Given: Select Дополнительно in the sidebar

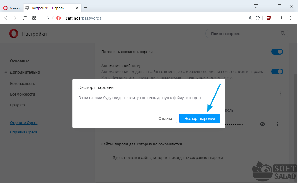Looking at the screenshot, I should 25,72.
